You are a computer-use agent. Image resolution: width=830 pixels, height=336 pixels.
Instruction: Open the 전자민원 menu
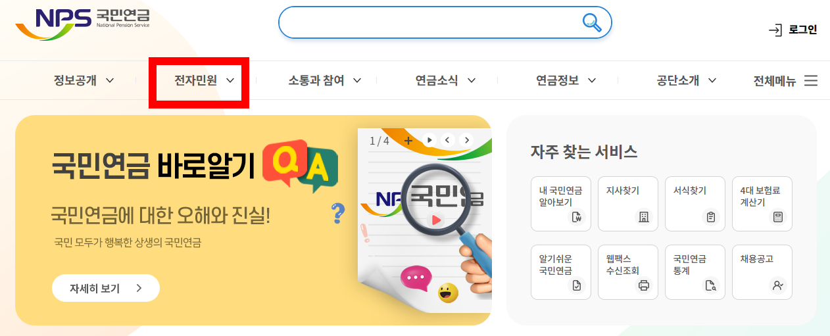click(x=205, y=80)
